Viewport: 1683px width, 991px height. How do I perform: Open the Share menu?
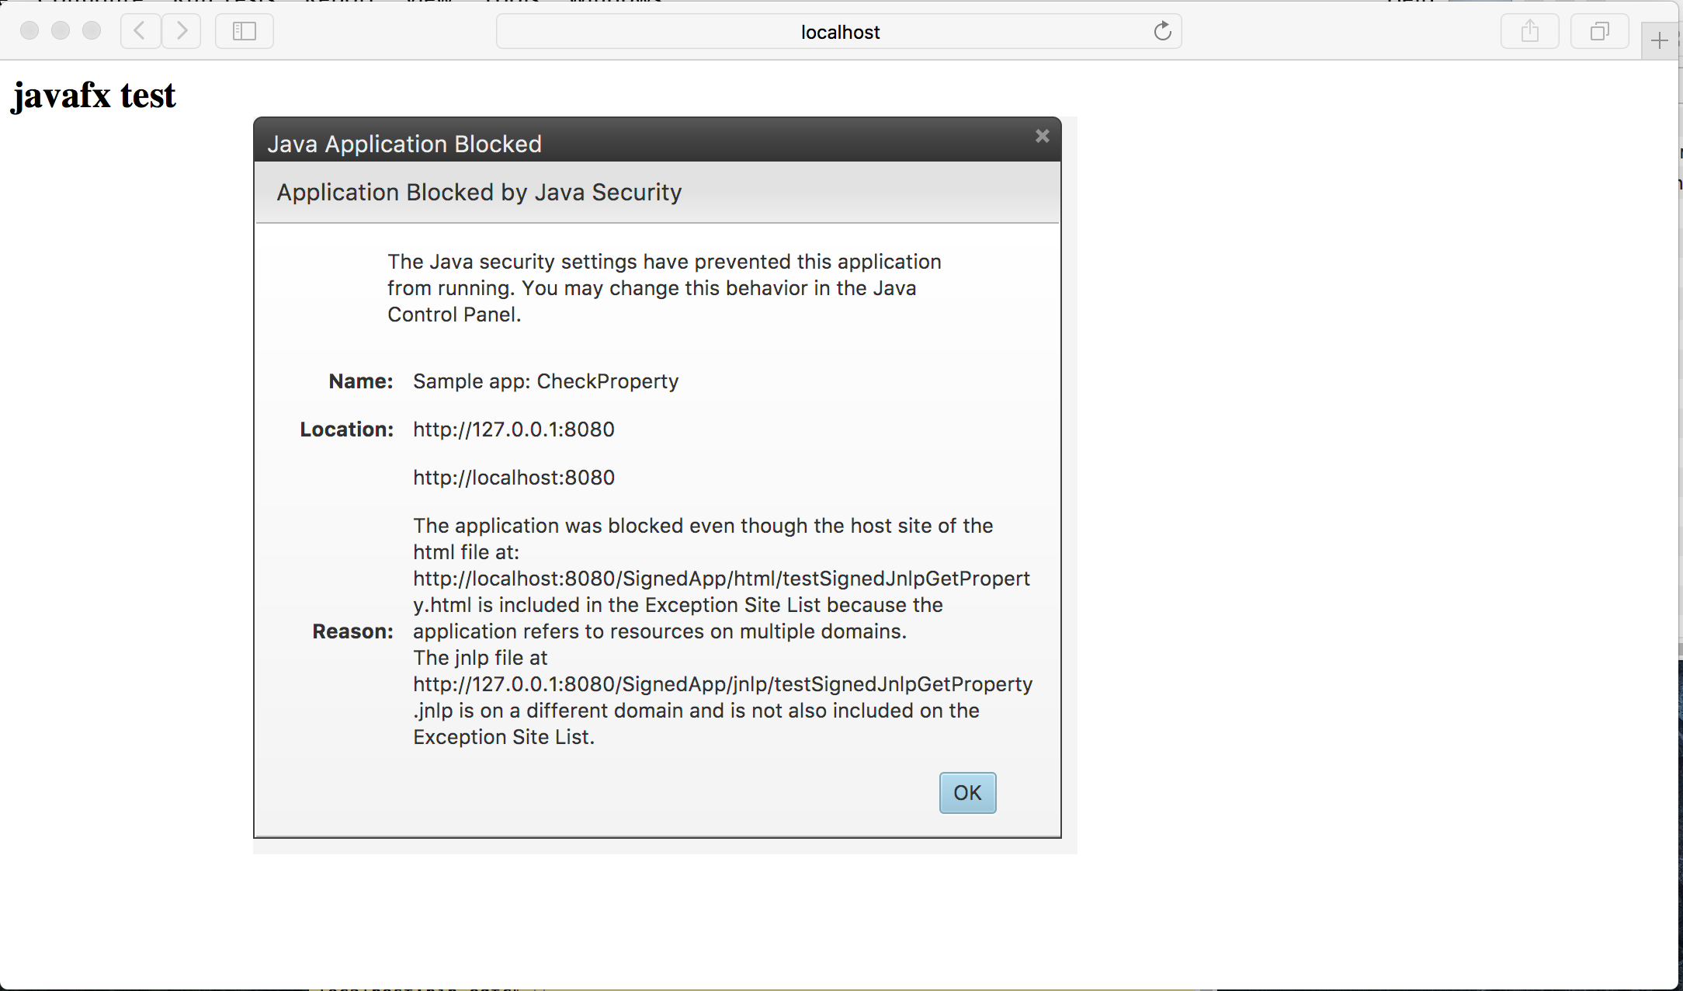click(x=1529, y=31)
